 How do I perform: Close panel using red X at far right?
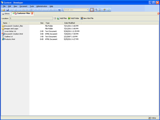click(x=158, y=13)
